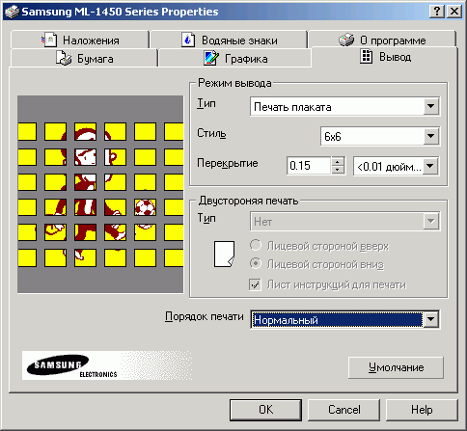
Task: Click the Умолчание button
Action: point(396,367)
